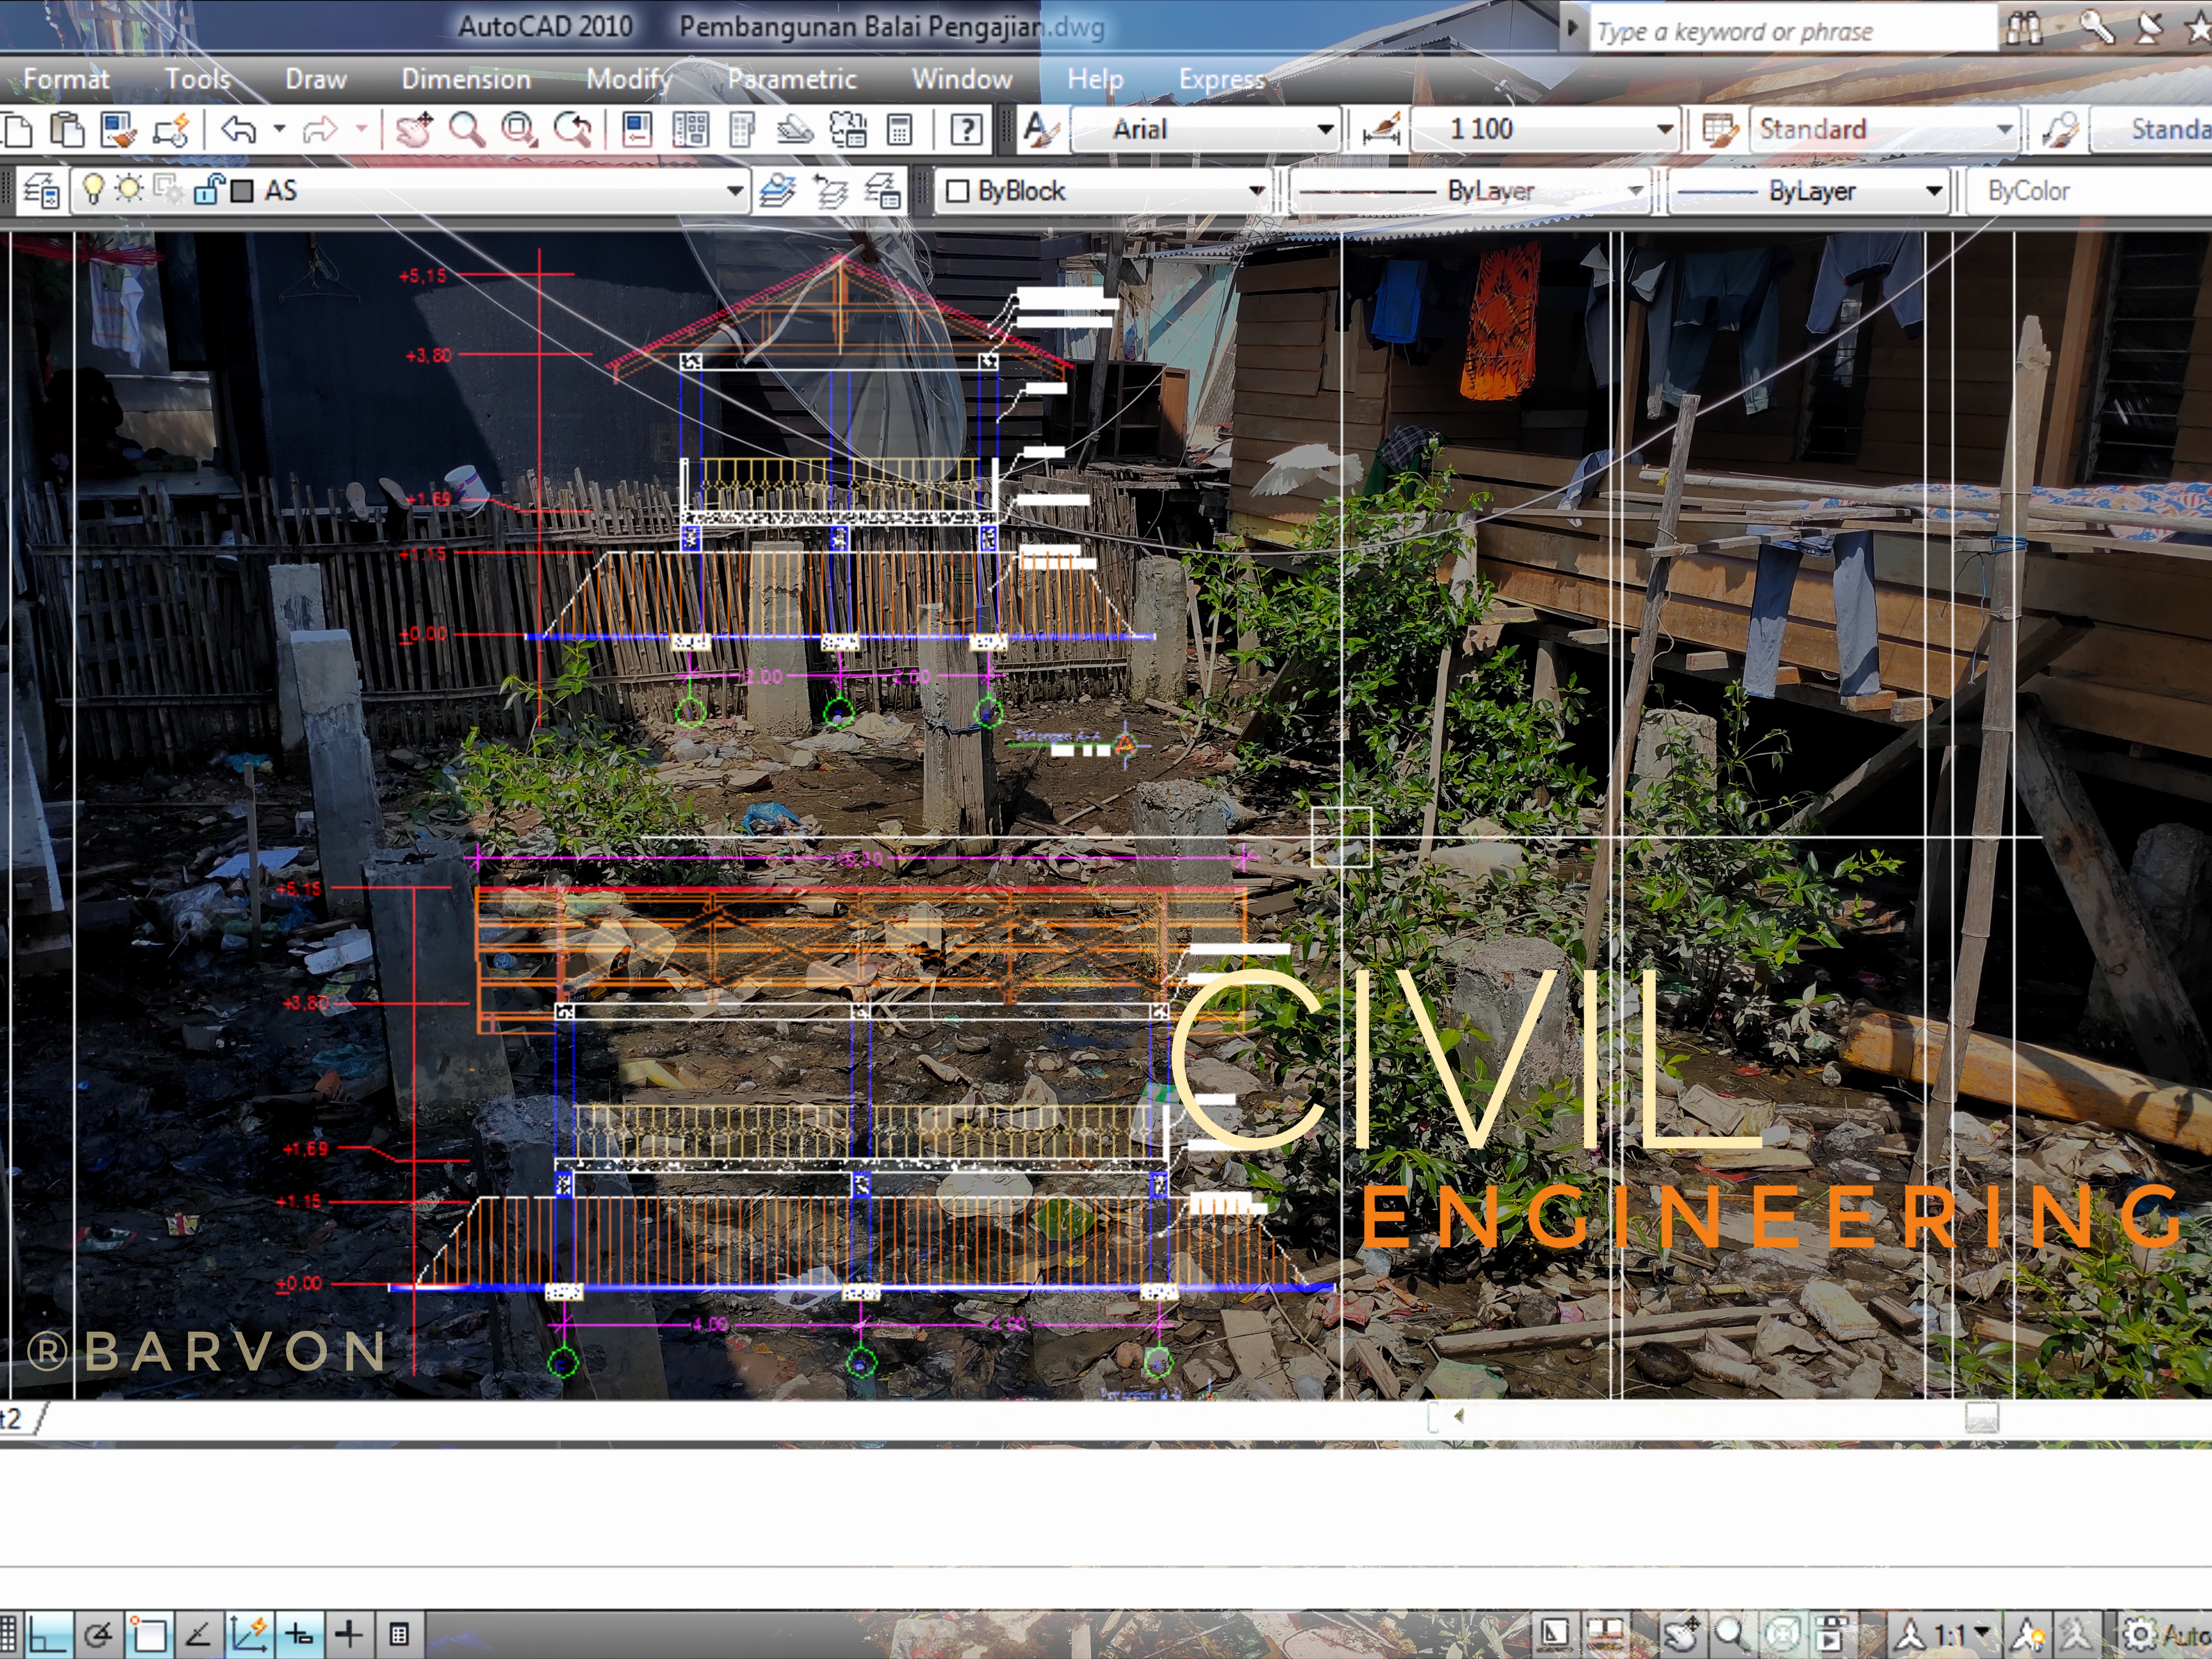Click the ShowMotion icon in status bar
The image size is (2212, 1659).
pos(1832,1634)
